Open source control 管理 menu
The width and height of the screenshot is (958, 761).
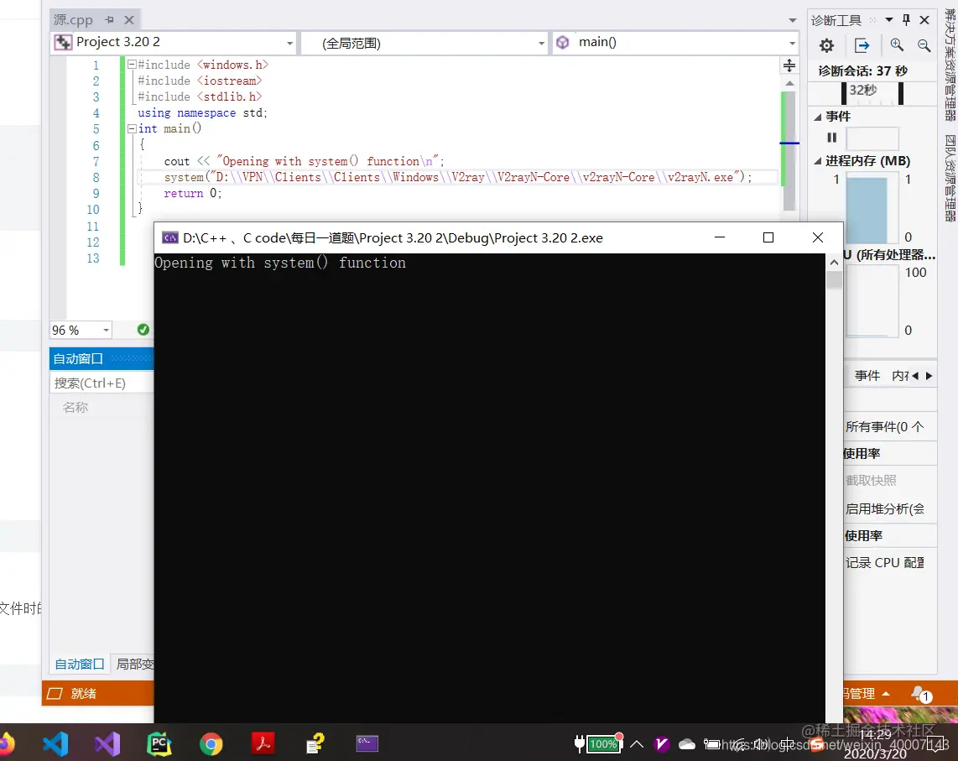(866, 694)
